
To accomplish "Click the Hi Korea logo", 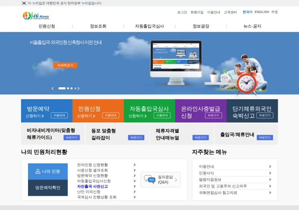I will click(36, 16).
